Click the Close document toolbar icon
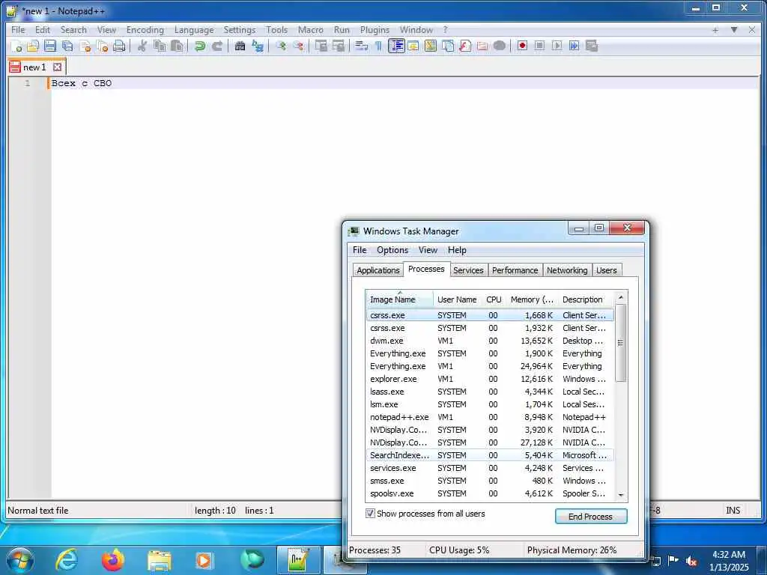Image resolution: width=767 pixels, height=575 pixels. pyautogui.click(x=85, y=46)
